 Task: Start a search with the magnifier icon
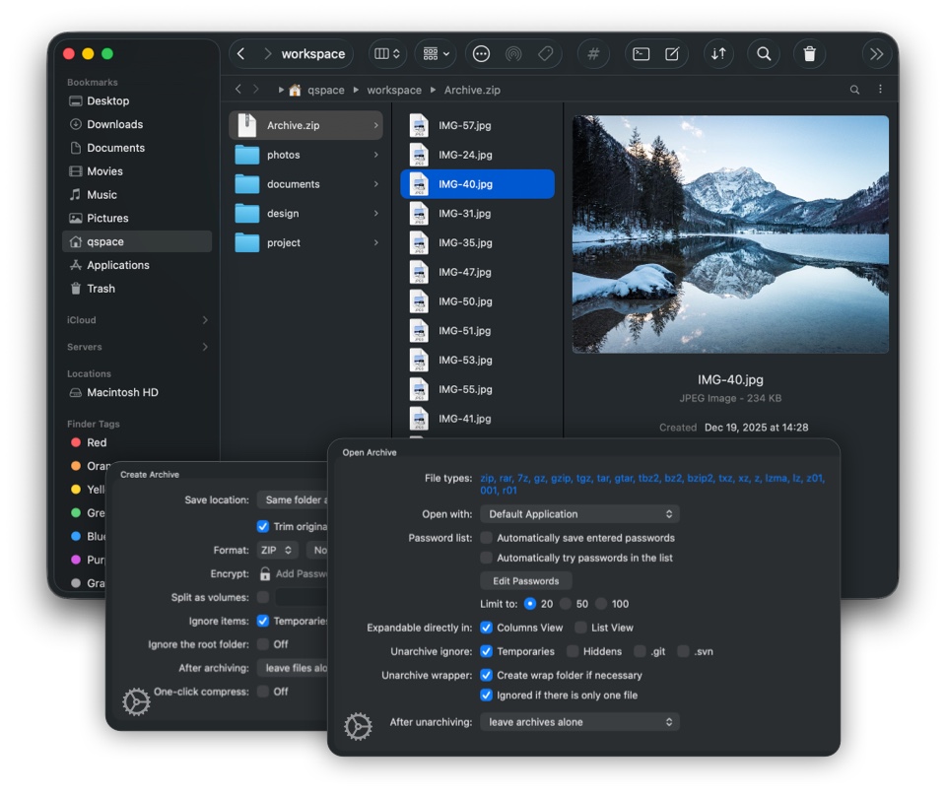(x=764, y=54)
